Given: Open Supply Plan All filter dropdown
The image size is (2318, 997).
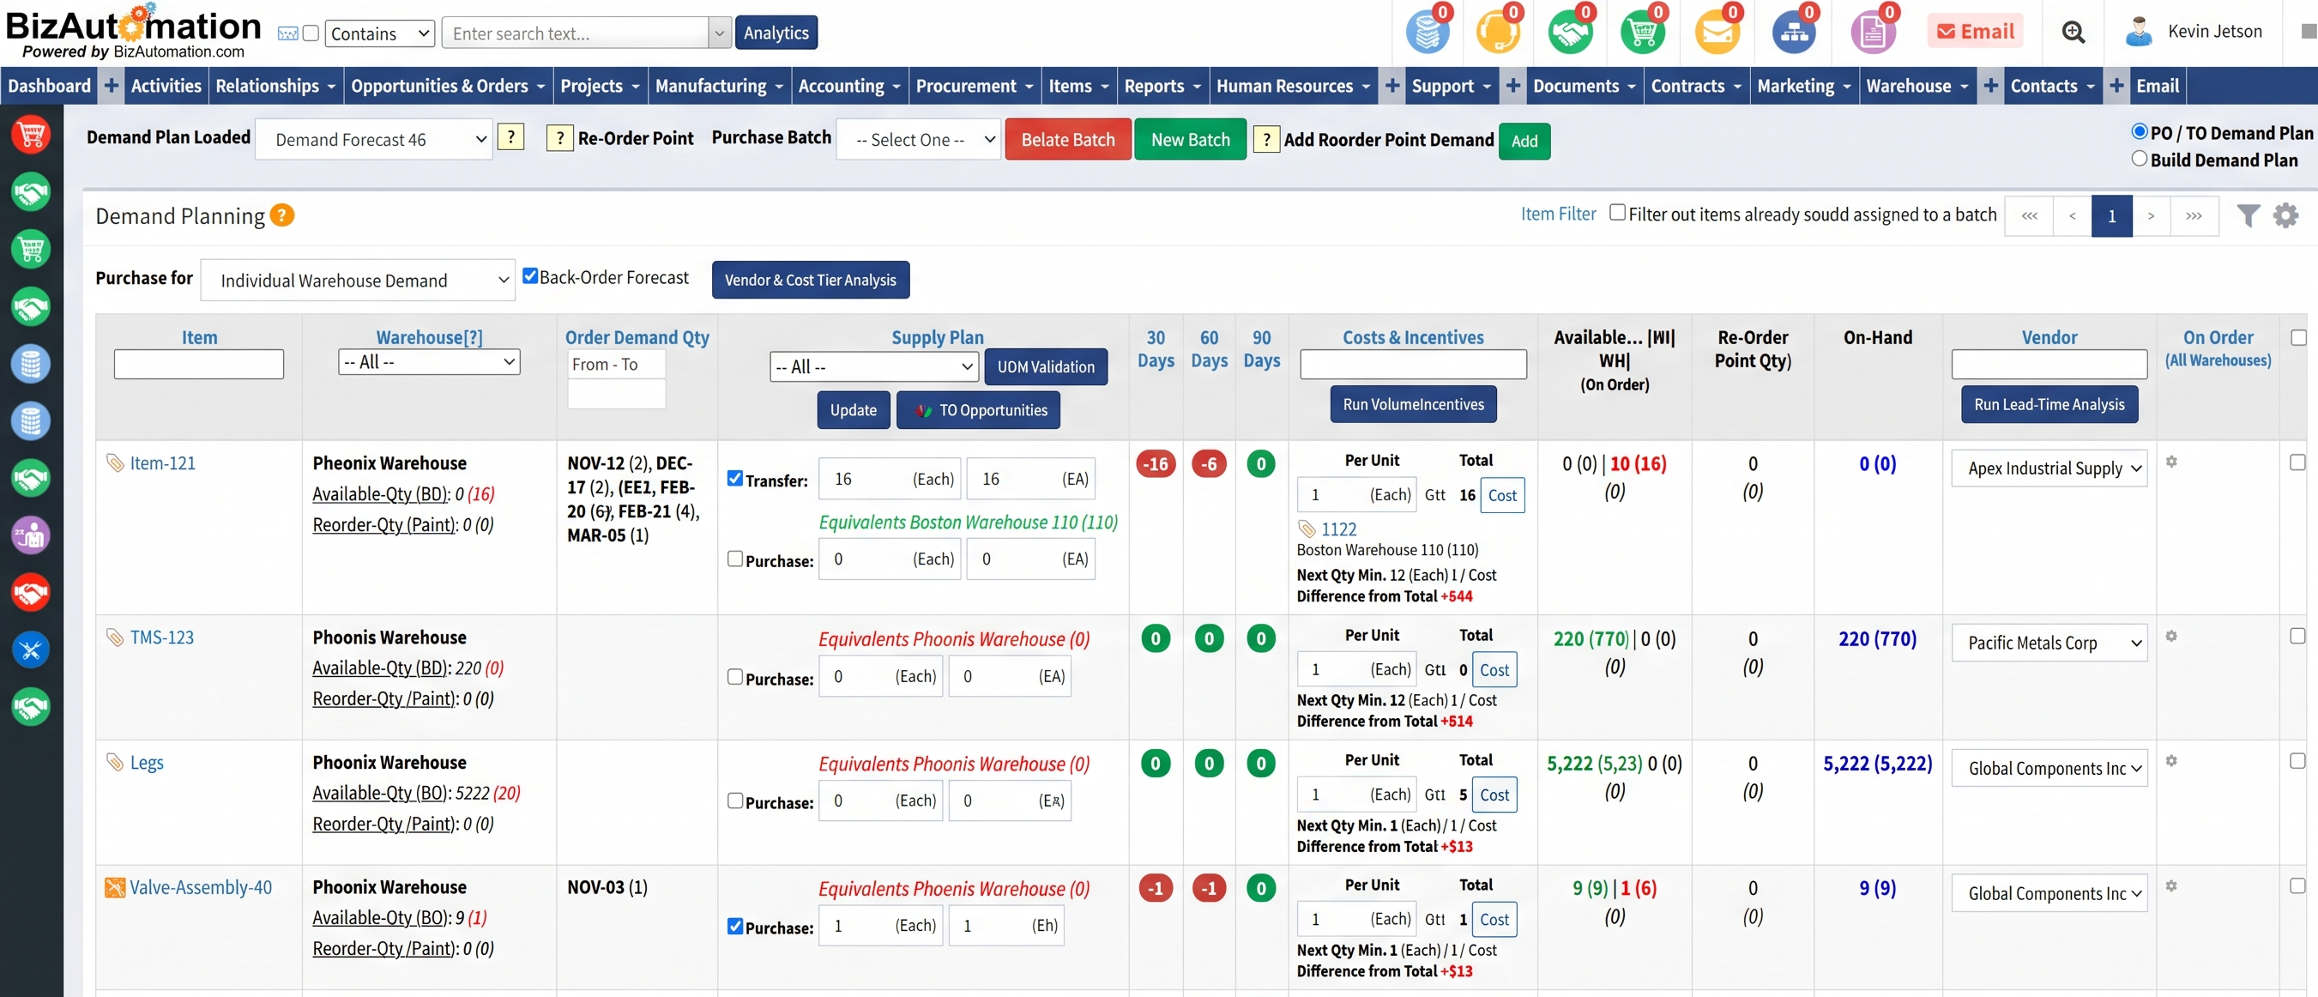Looking at the screenshot, I should [x=875, y=366].
